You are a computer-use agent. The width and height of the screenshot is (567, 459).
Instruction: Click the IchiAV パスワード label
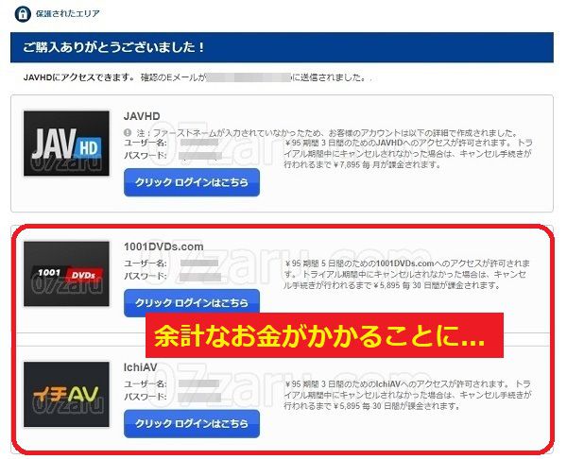pos(146,397)
